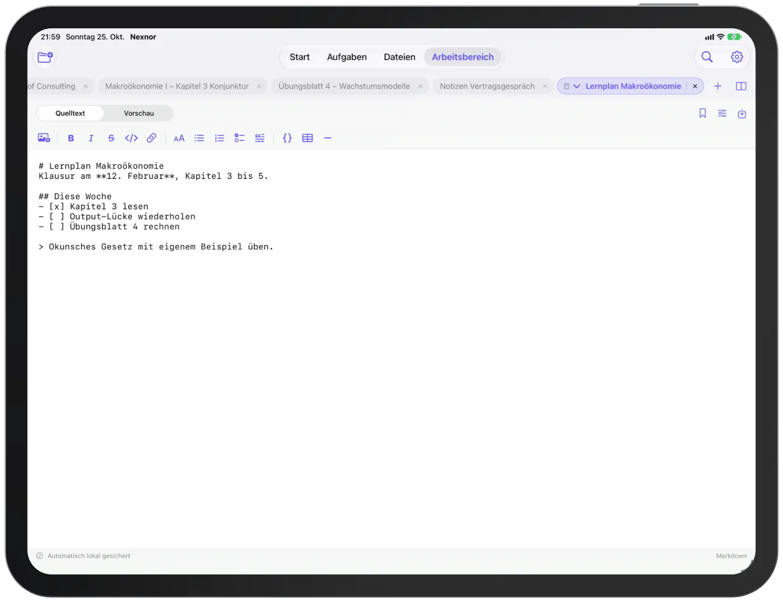Bookmark the current document
The width and height of the screenshot is (783, 601).
(x=702, y=113)
